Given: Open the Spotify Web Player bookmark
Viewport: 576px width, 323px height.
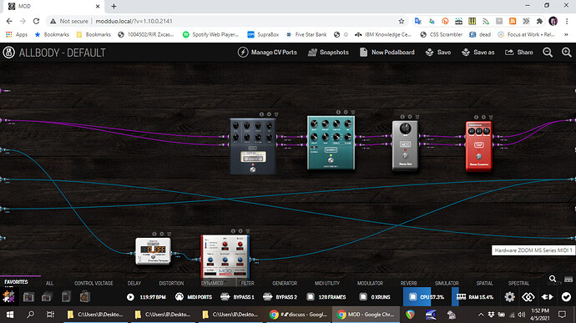Looking at the screenshot, I should tap(211, 34).
